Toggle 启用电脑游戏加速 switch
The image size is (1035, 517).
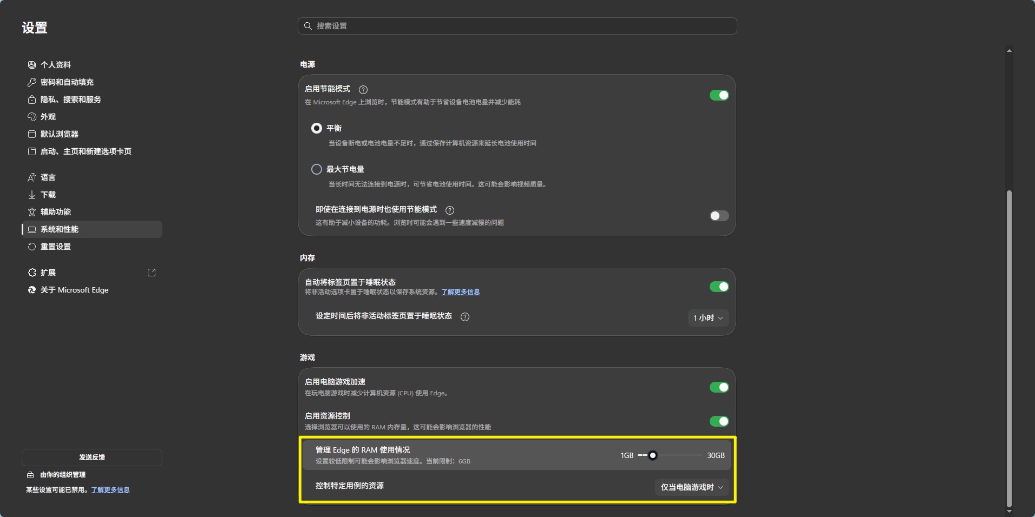[x=719, y=387]
